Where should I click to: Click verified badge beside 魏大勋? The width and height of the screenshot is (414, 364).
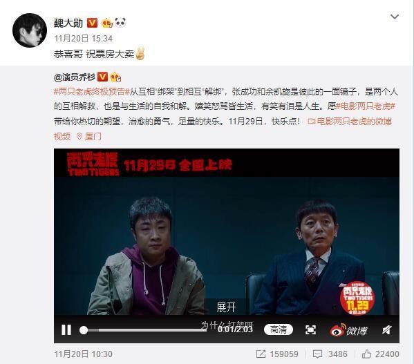click(92, 23)
